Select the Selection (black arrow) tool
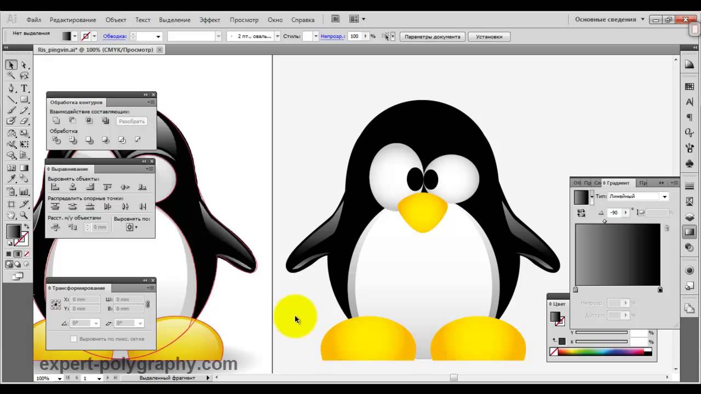The image size is (701, 394). click(11, 65)
